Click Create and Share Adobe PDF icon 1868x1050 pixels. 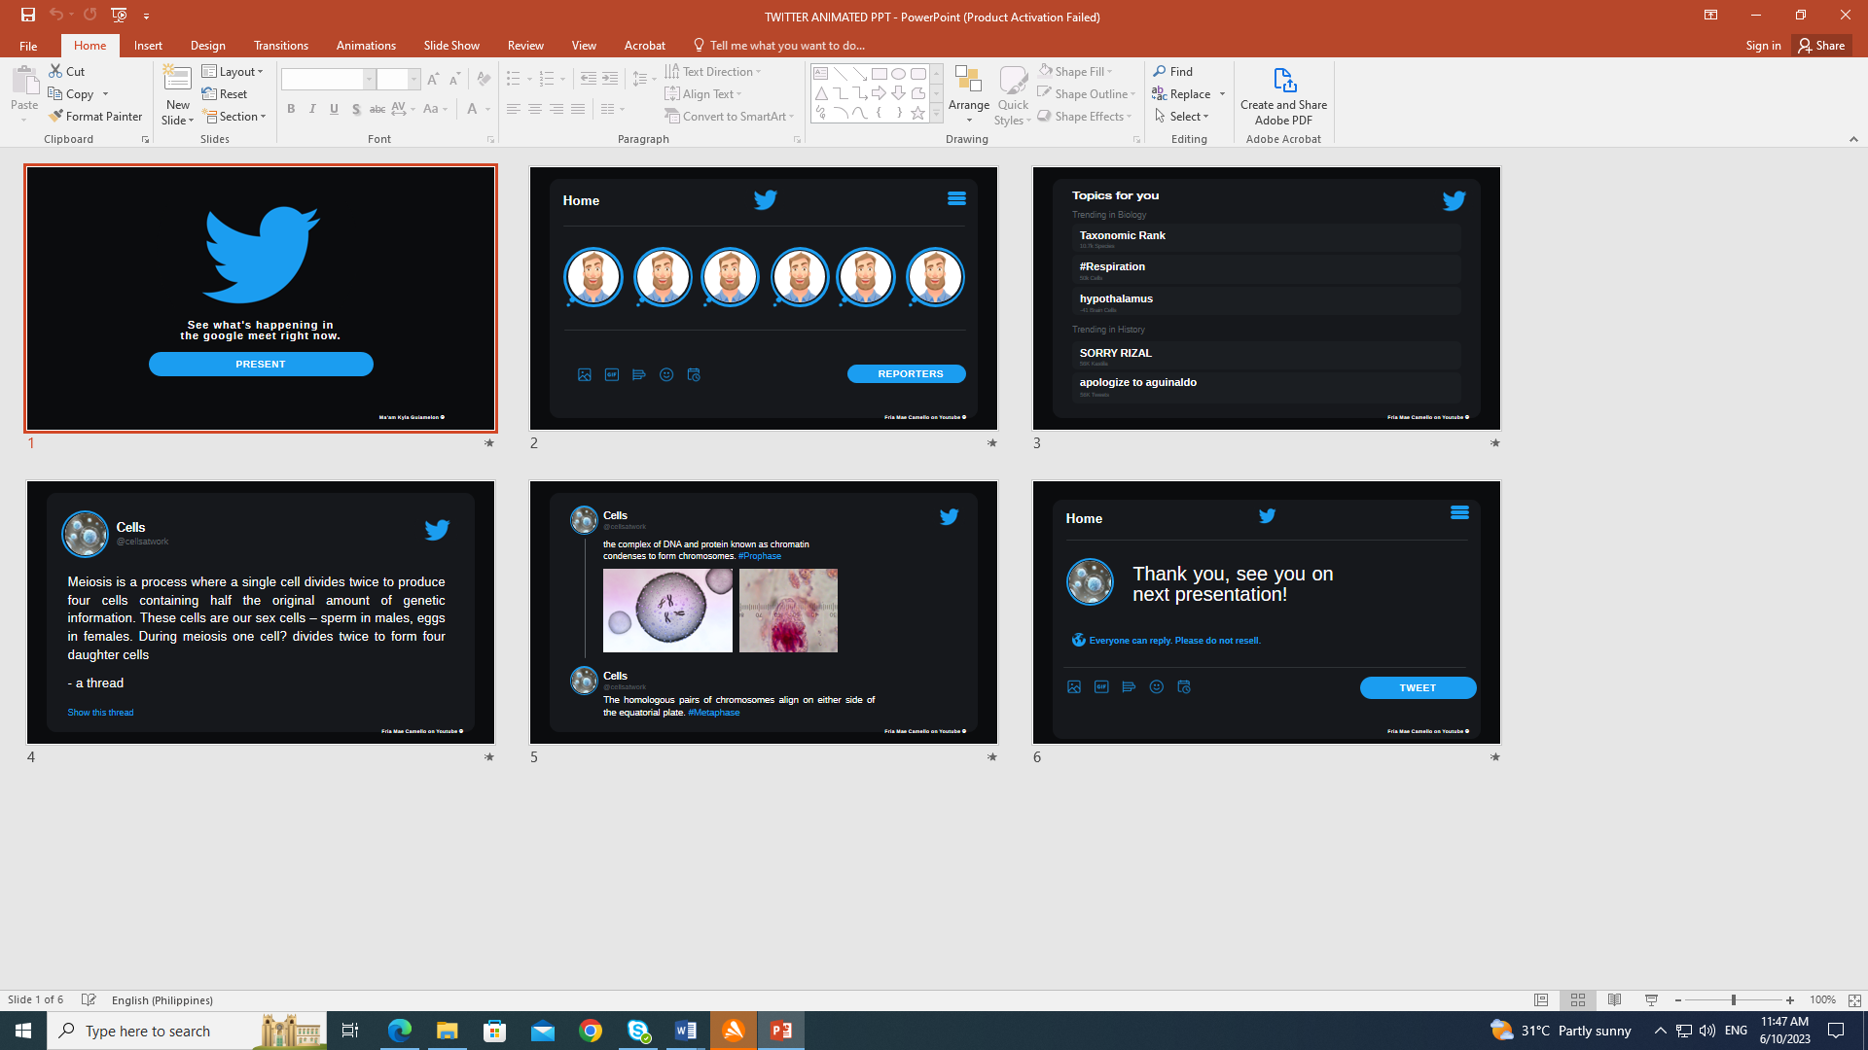point(1283,81)
